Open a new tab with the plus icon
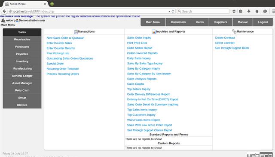This screenshot has width=275, height=157. tap(52, 4)
